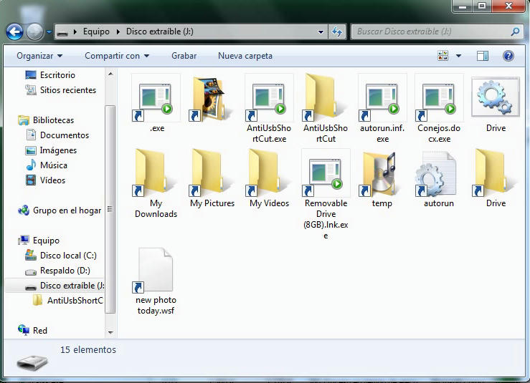This screenshot has width=530, height=383.
Task: Select the autorun.inf.exe file icon
Action: tap(382, 98)
